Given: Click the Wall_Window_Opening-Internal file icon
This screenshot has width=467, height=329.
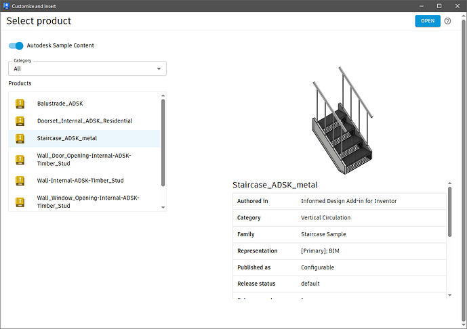Looking at the screenshot, I should [20, 201].
